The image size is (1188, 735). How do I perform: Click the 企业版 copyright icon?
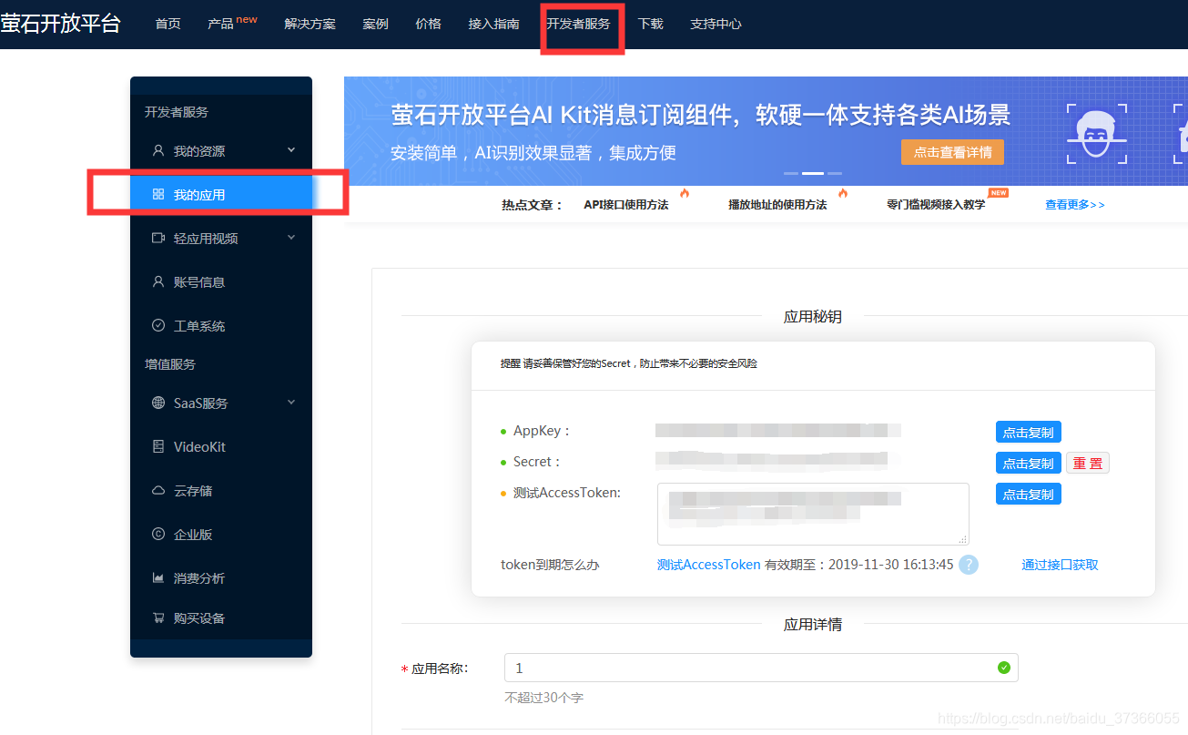tap(158, 534)
